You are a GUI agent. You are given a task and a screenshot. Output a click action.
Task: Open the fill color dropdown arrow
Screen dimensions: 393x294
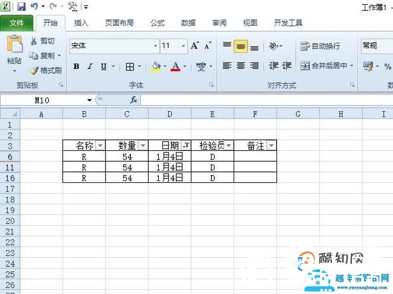point(165,66)
